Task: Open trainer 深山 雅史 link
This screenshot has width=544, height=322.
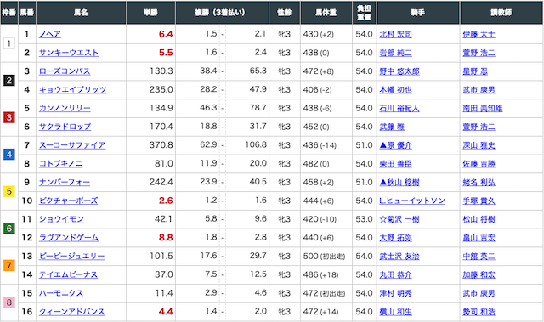Action: click(x=479, y=145)
